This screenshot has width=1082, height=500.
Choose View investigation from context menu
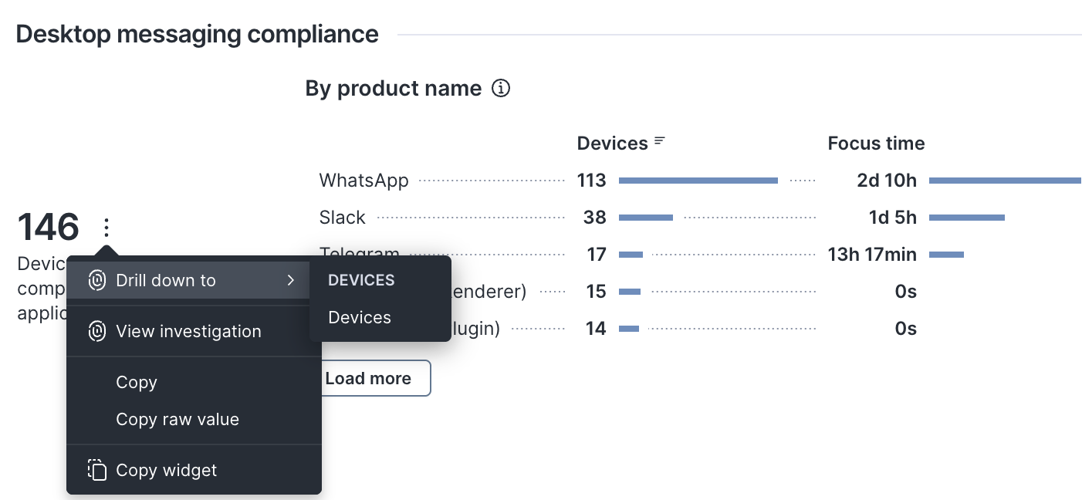tap(188, 332)
